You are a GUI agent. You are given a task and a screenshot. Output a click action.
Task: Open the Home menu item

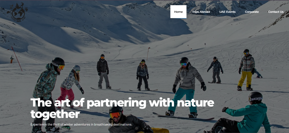[x=178, y=12]
